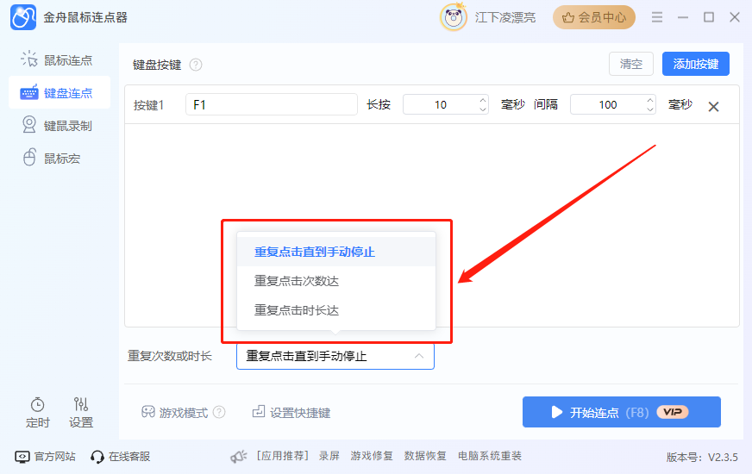The width and height of the screenshot is (752, 474).
Task: Click the 开始连点 (F8) button
Action: click(622, 412)
